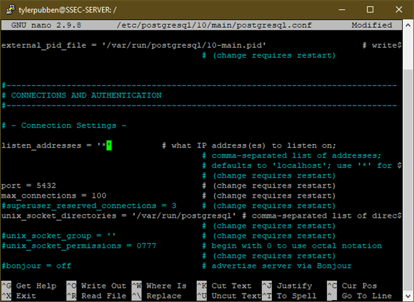
Task: Click the ^G Get Help shortcut
Action: pyautogui.click(x=29, y=286)
